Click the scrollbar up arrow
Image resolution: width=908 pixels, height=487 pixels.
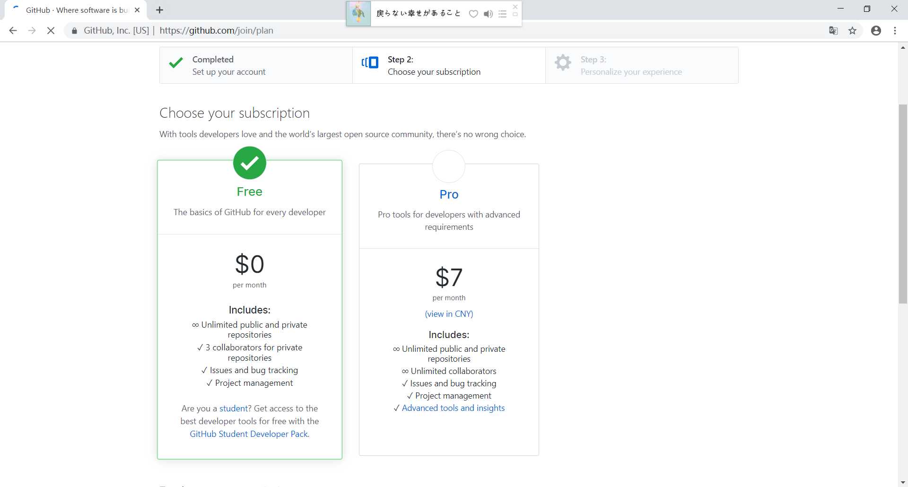tap(903, 47)
